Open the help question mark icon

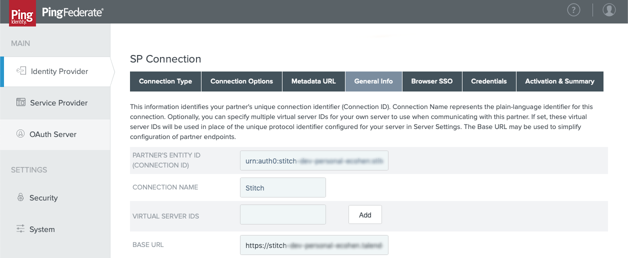point(573,10)
